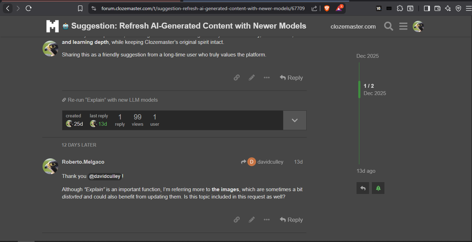
Task: Edit first post with pencil icon
Action: click(x=252, y=78)
